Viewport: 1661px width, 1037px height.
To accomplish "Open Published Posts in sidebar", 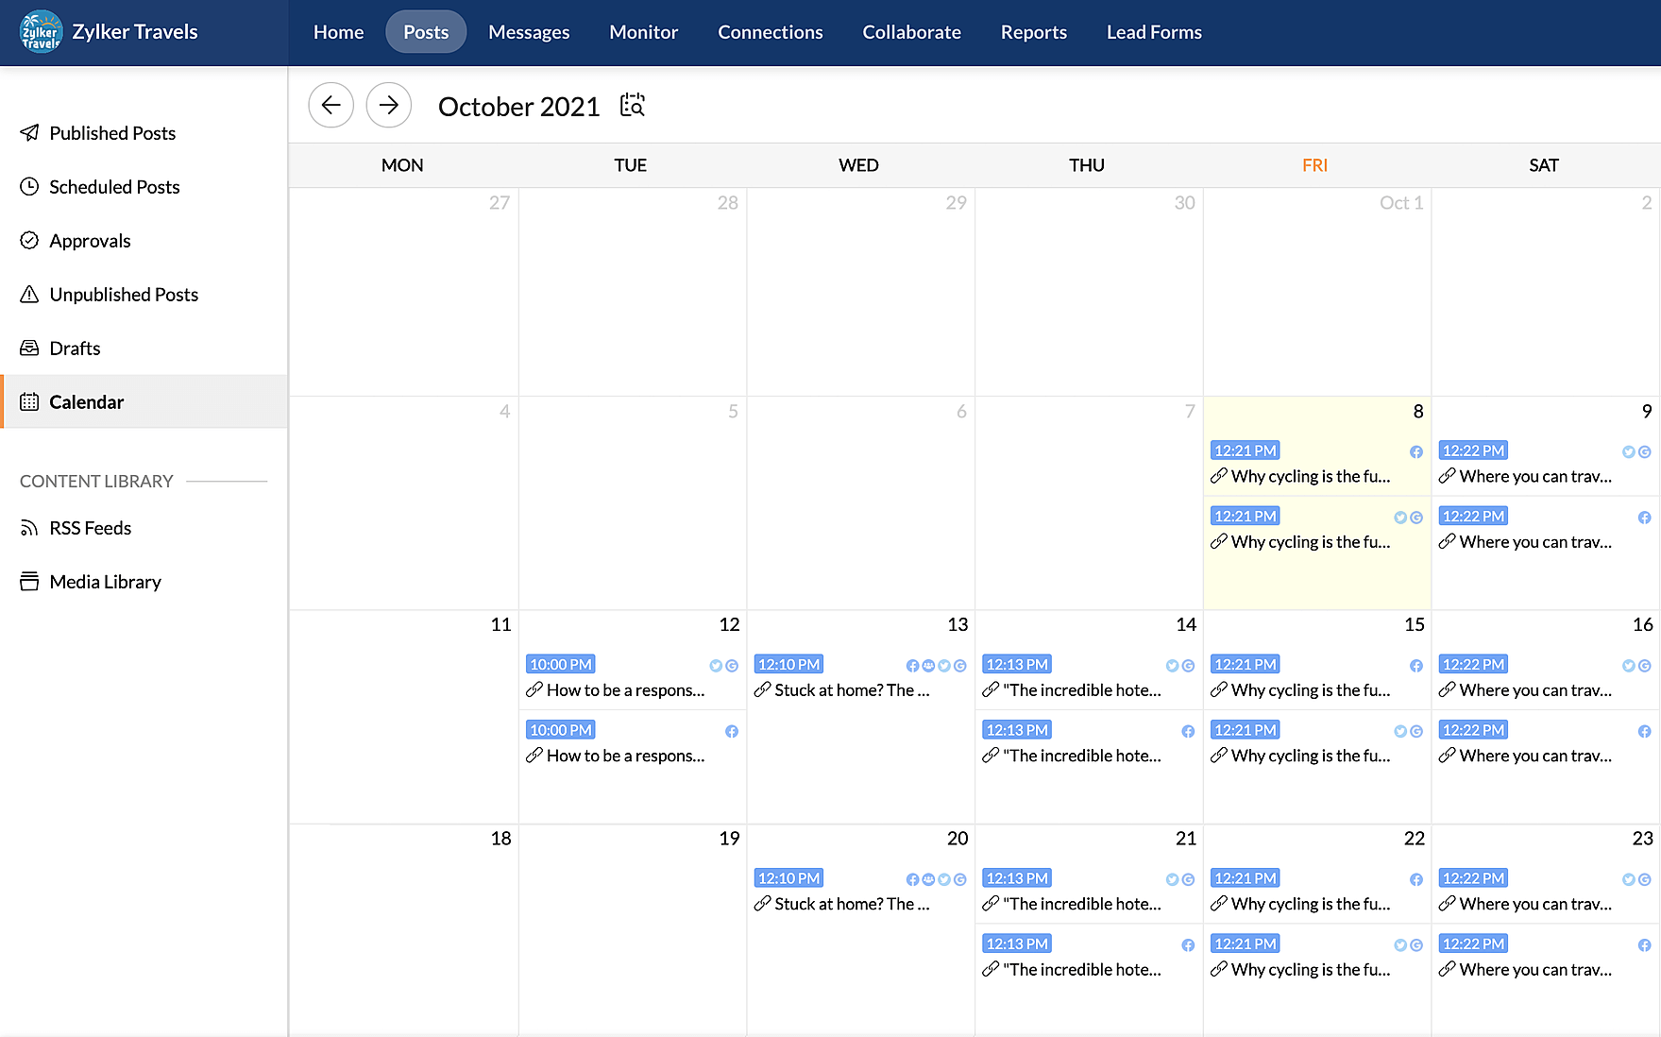I will pyautogui.click(x=144, y=133).
